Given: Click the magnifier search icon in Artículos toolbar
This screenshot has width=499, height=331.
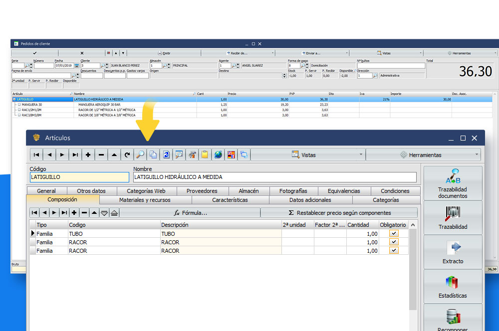Looking at the screenshot, I should 140,155.
